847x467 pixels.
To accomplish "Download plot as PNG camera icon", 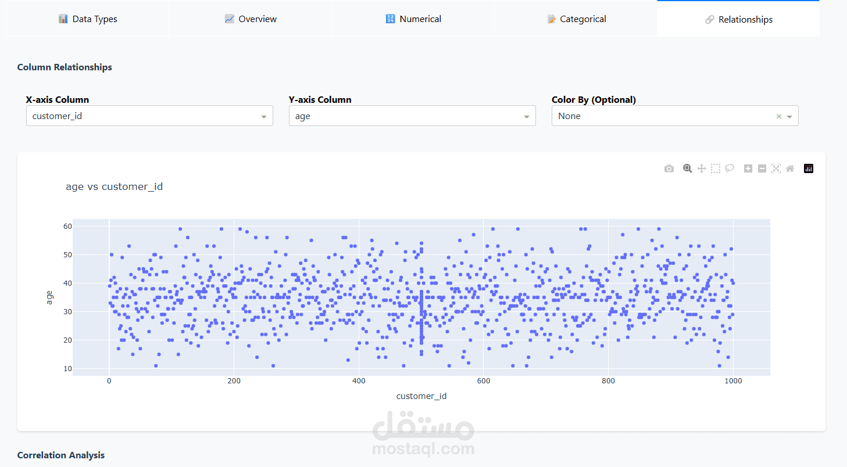I will click(669, 168).
